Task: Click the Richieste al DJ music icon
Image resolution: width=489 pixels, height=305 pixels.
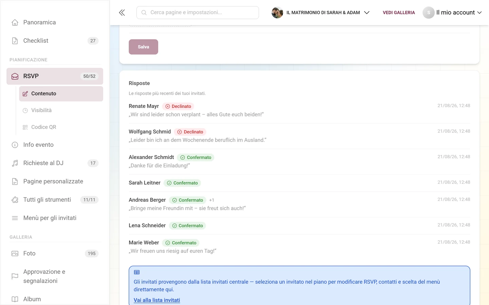Action: pos(15,163)
